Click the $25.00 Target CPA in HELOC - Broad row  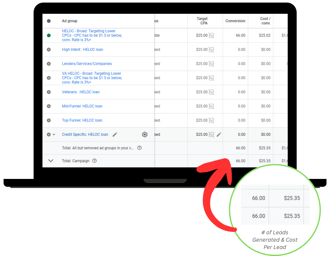pos(202,35)
